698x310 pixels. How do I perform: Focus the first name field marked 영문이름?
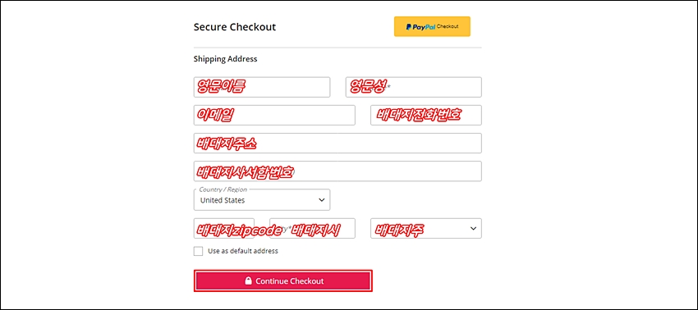pos(262,87)
